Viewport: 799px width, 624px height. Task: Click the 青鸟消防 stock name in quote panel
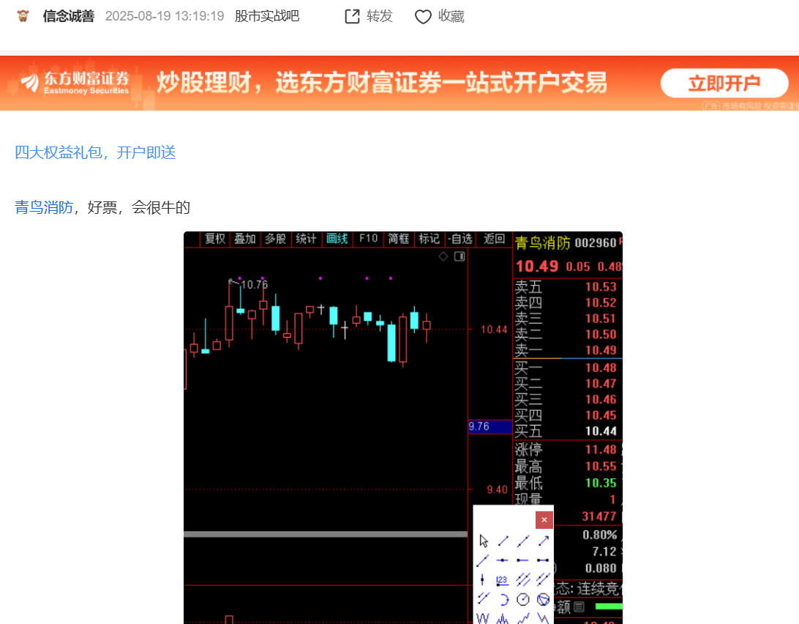[543, 243]
